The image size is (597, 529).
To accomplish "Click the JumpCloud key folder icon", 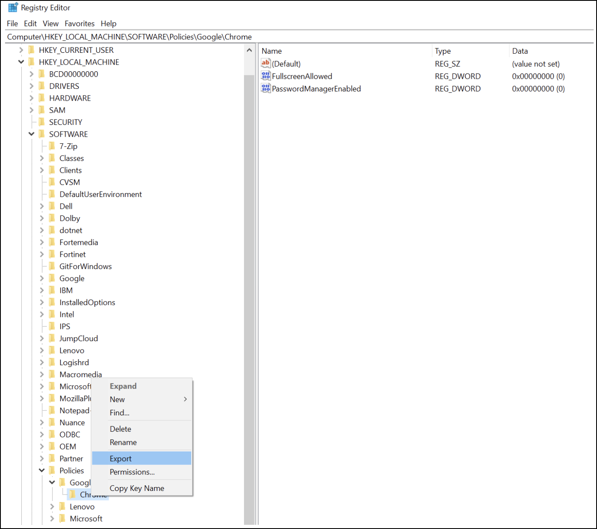I will [x=52, y=338].
